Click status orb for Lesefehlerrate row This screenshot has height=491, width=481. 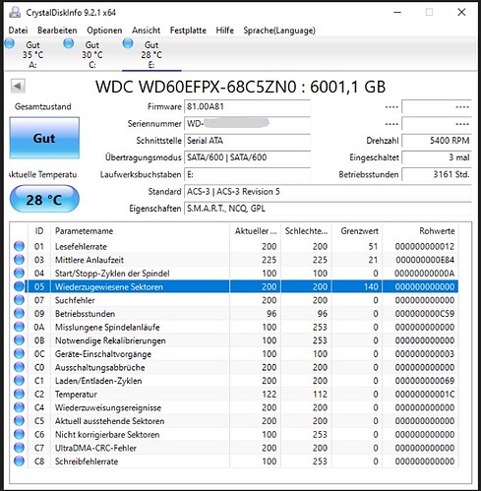point(19,246)
